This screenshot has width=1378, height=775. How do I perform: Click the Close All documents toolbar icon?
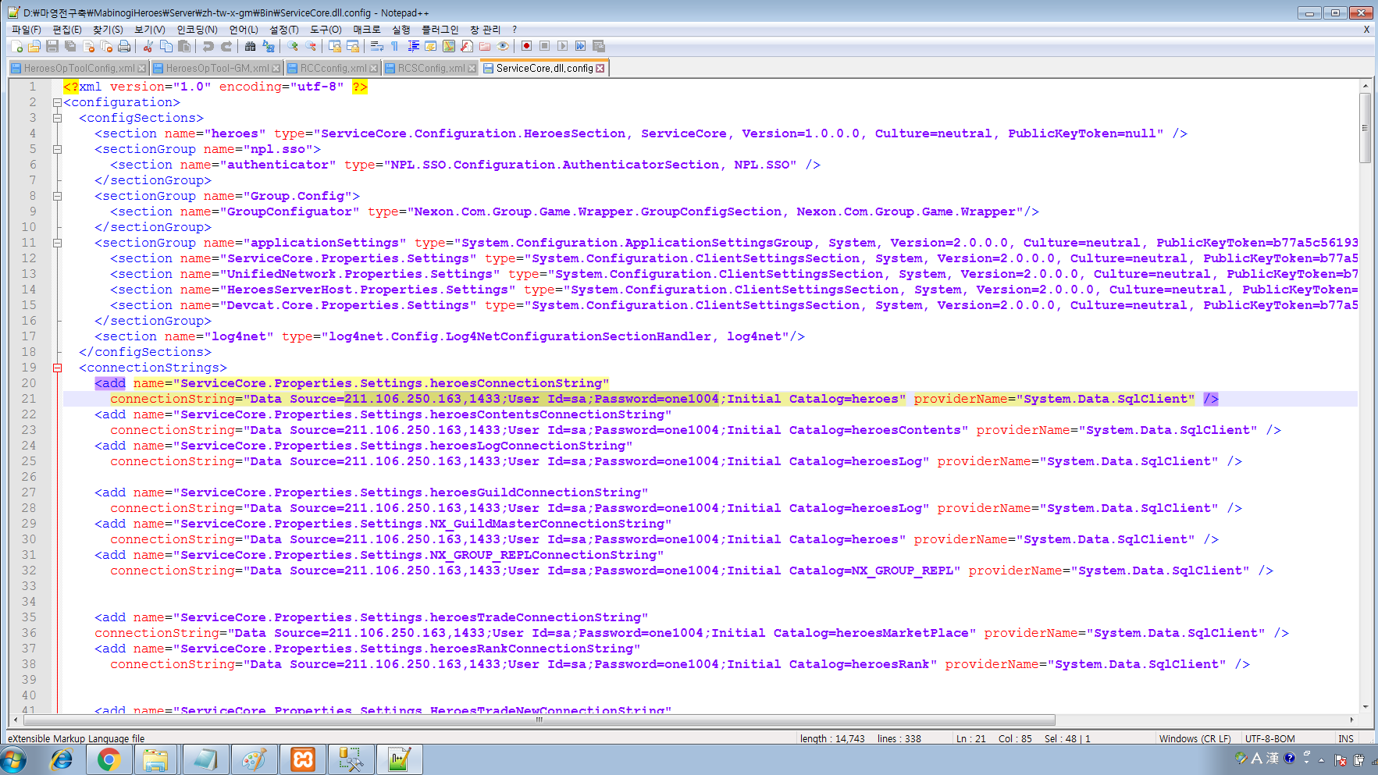tap(106, 46)
